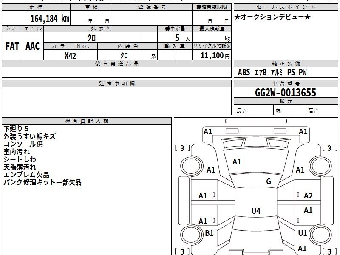340x255 pixels.
Task: Select the note コンソール傷
Action: tap(23, 144)
